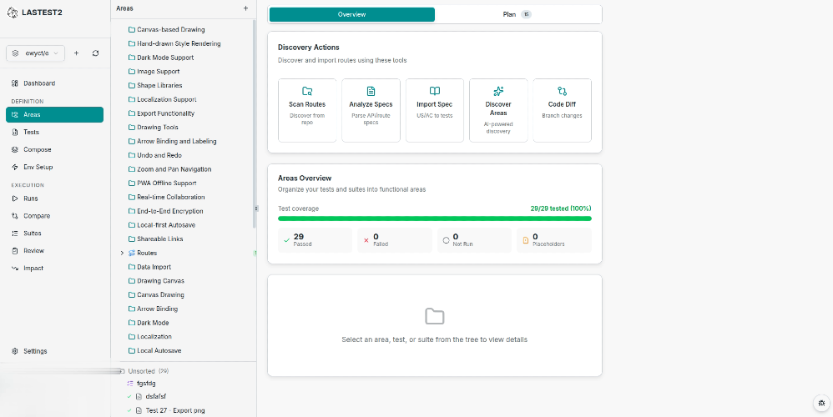Expand the Routes tree node

tap(122, 253)
